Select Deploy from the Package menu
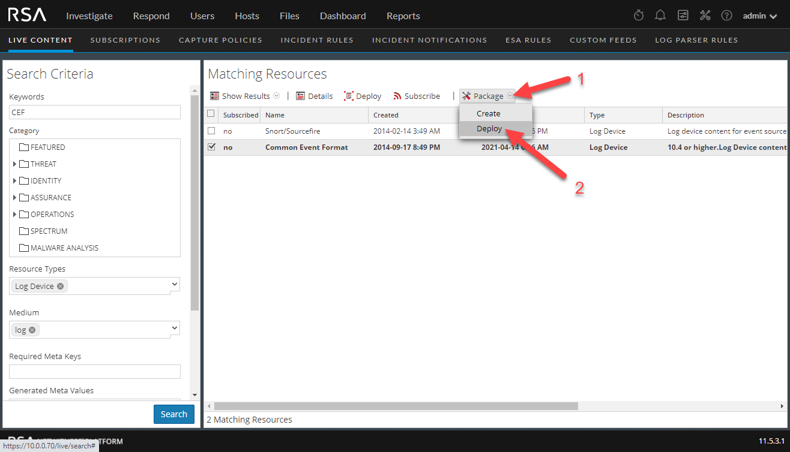Image resolution: width=790 pixels, height=452 pixels. [x=489, y=129]
